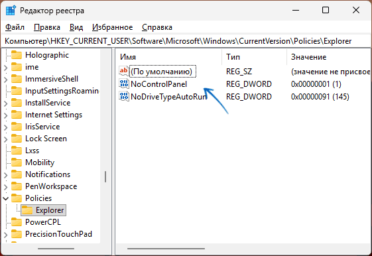Viewport: 372px width, 256px height.
Task: Click the Lxss folder icon
Action: [17, 151]
